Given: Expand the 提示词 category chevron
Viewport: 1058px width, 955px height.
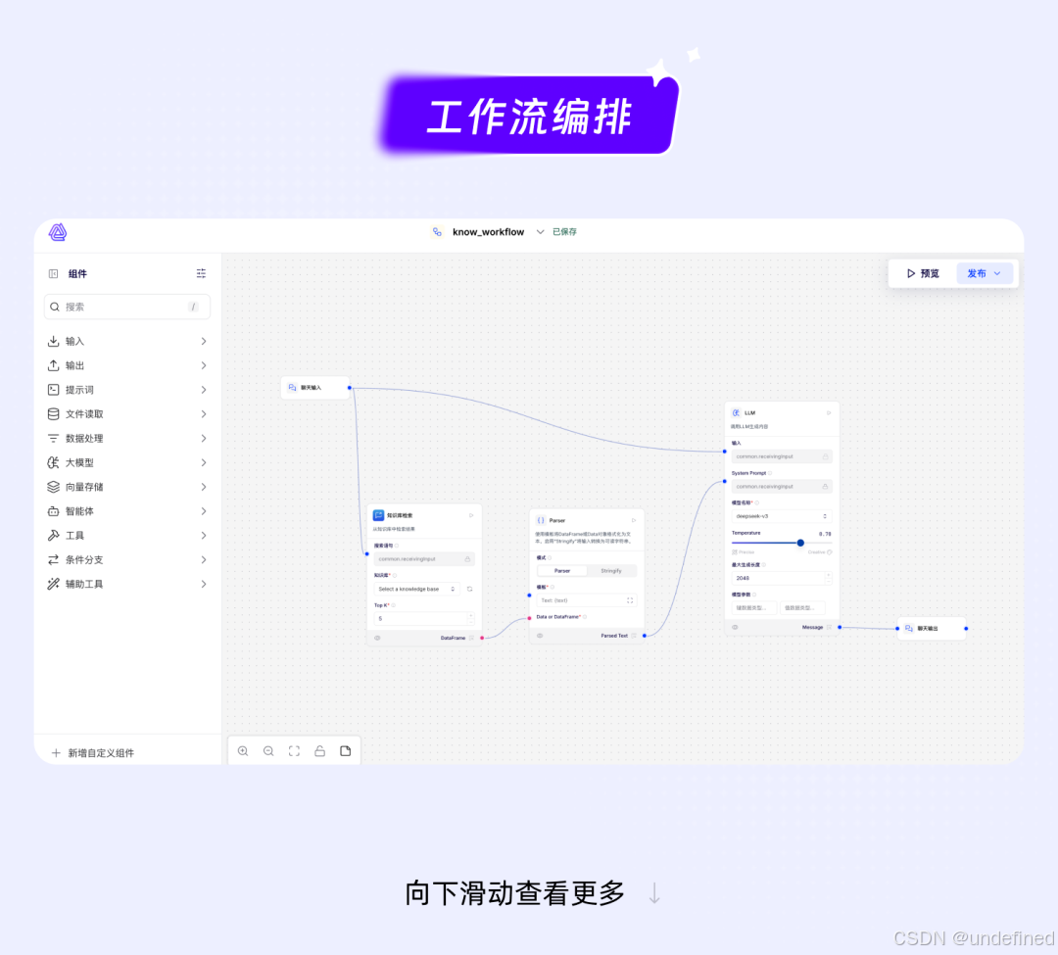Looking at the screenshot, I should pos(203,390).
